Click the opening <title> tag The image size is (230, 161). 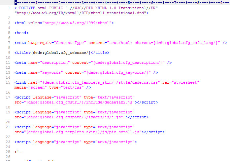click(22, 53)
